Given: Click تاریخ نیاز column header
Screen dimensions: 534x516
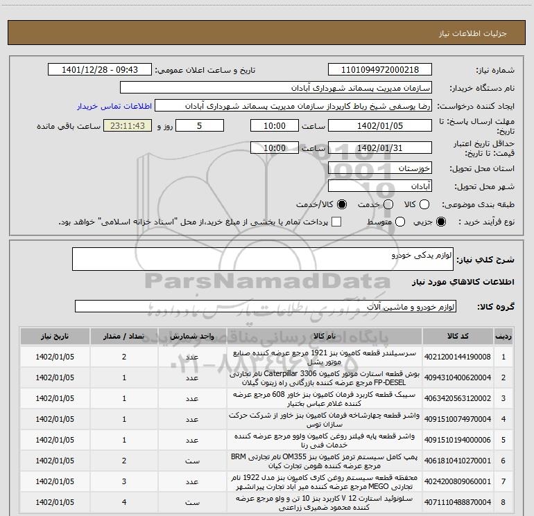Looking at the screenshot, I should [55, 336].
